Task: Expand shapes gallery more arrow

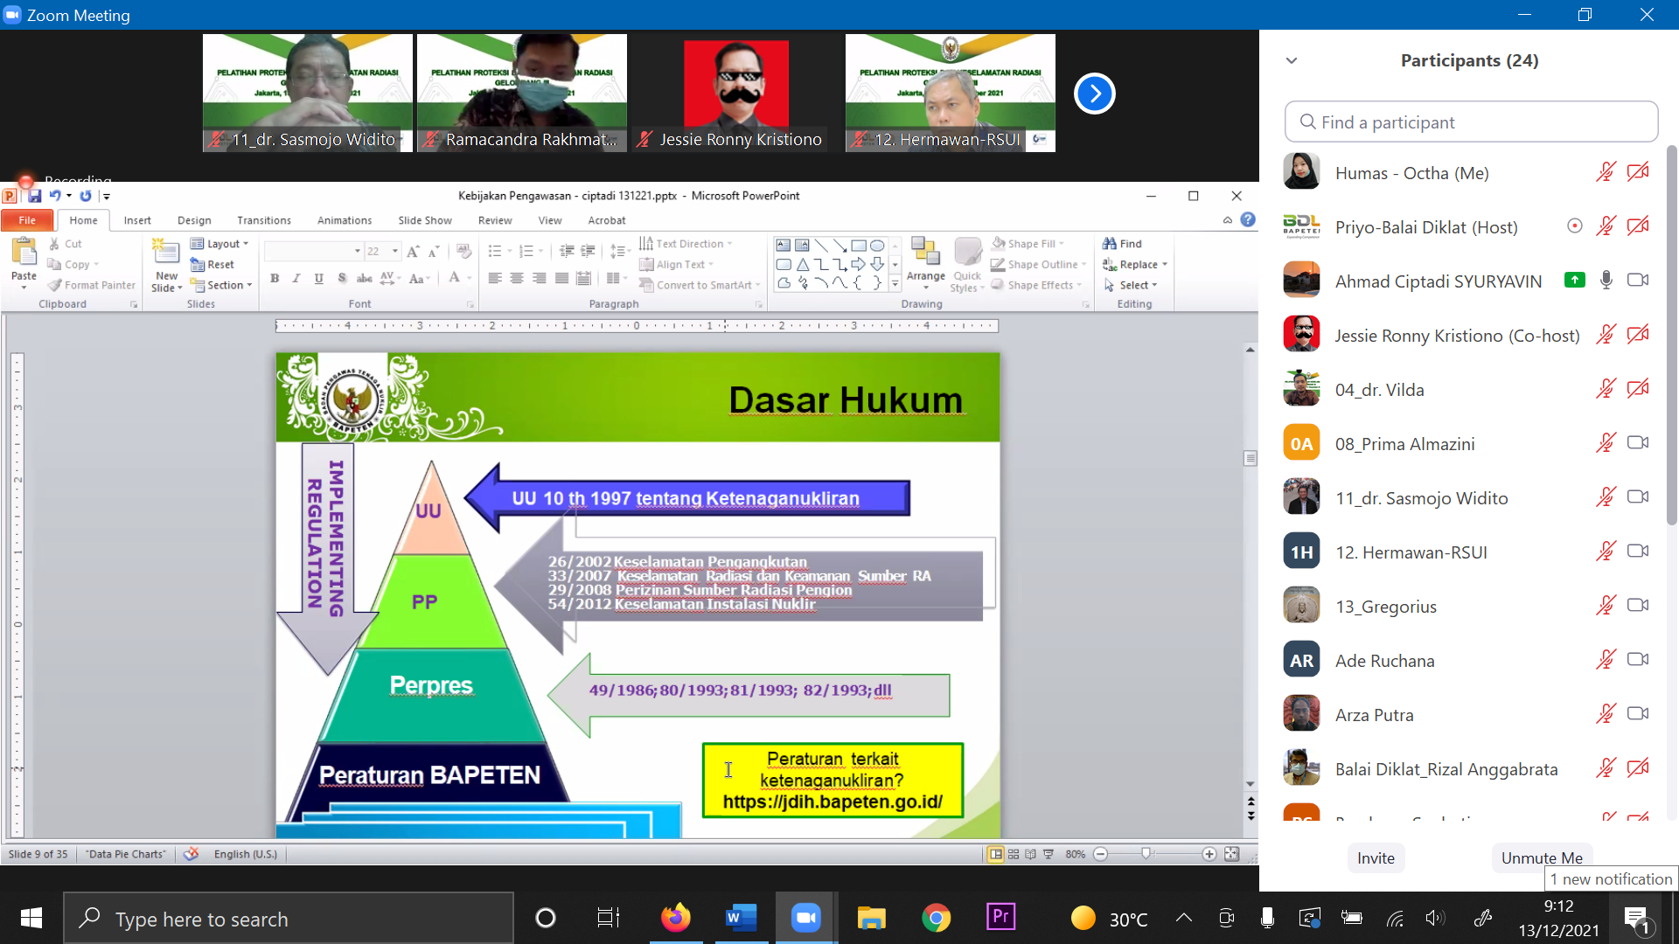Action: coord(895,285)
